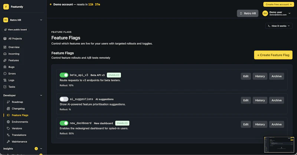The image size is (297, 155).
Task: Click the ENABLED badge on beta_api_v3
Action: [x=114, y=75]
